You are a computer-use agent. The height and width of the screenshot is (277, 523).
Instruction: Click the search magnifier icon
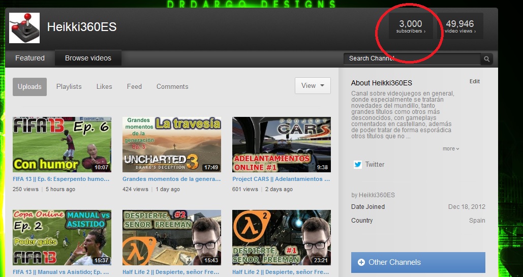point(486,59)
